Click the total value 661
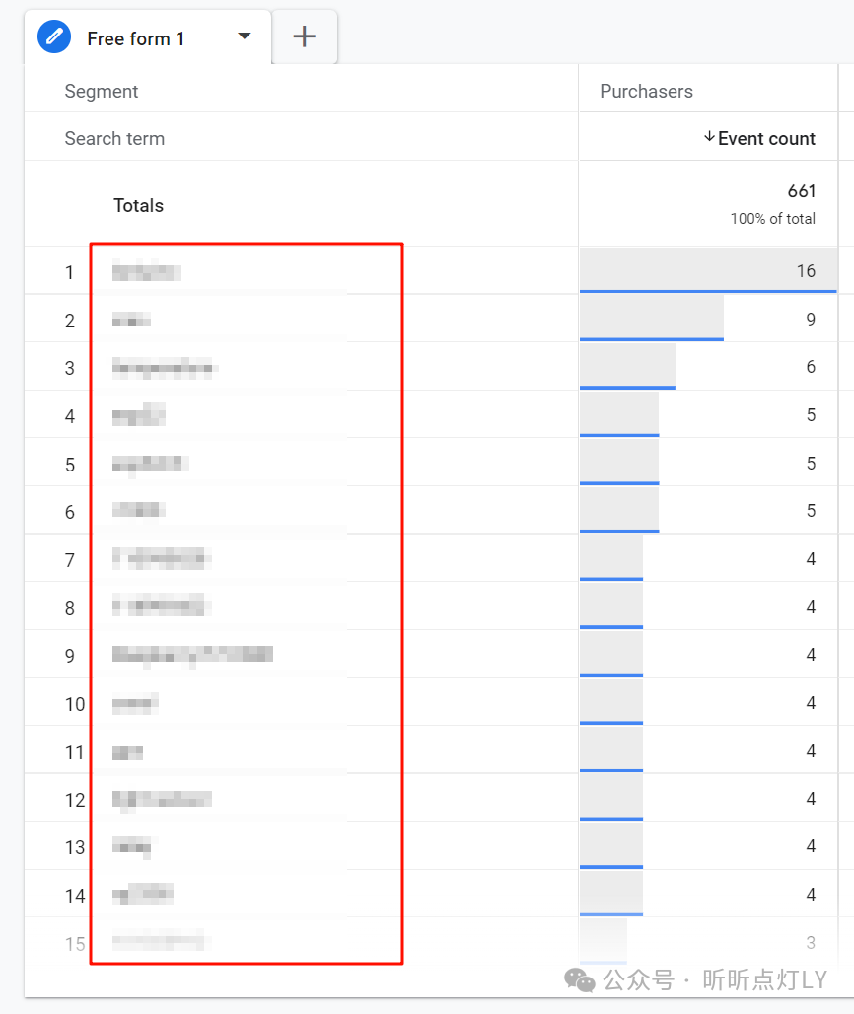854x1014 pixels. click(x=802, y=191)
